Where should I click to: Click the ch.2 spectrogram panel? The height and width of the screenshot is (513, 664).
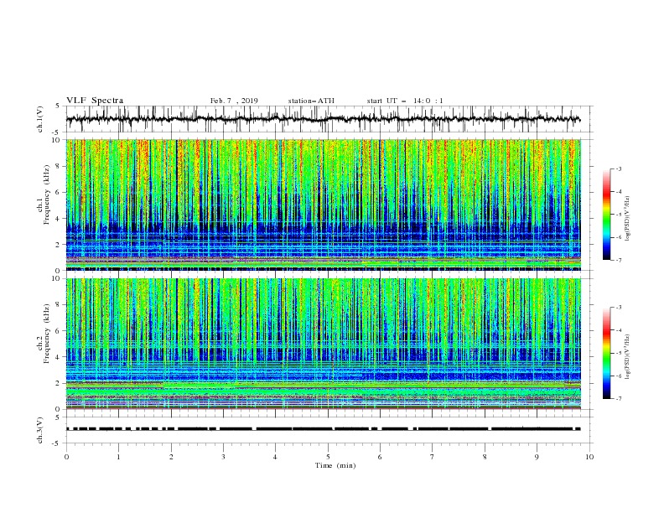coord(324,344)
